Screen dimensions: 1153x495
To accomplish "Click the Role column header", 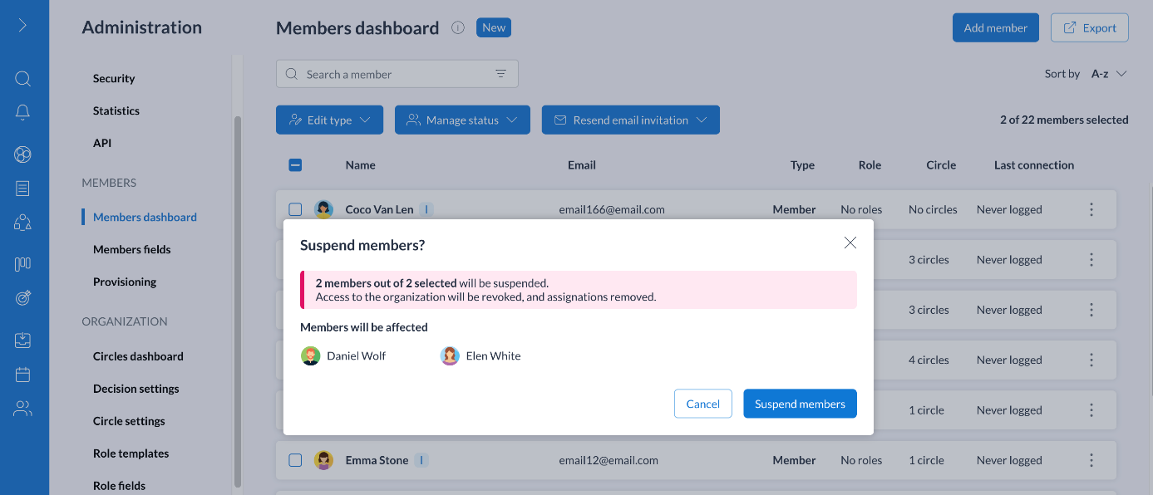I will 870,164.
